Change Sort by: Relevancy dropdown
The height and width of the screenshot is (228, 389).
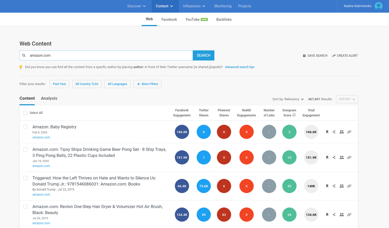coord(288,99)
